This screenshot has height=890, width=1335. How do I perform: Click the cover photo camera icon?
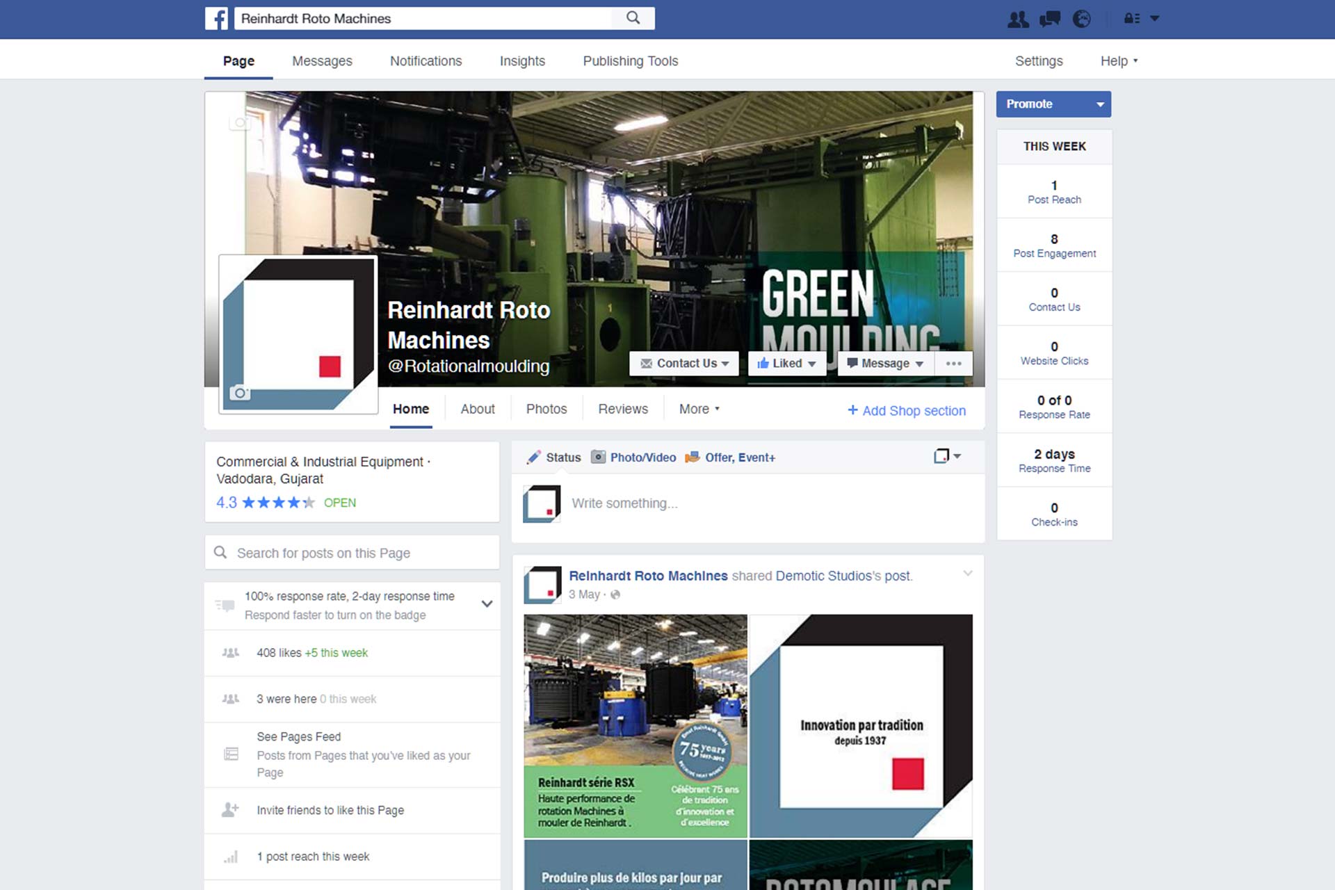pyautogui.click(x=239, y=123)
